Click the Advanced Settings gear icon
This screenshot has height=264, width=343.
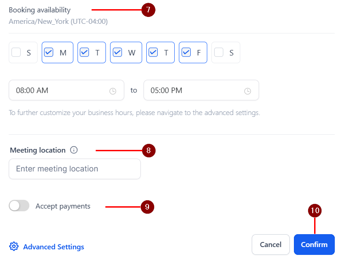point(14,247)
